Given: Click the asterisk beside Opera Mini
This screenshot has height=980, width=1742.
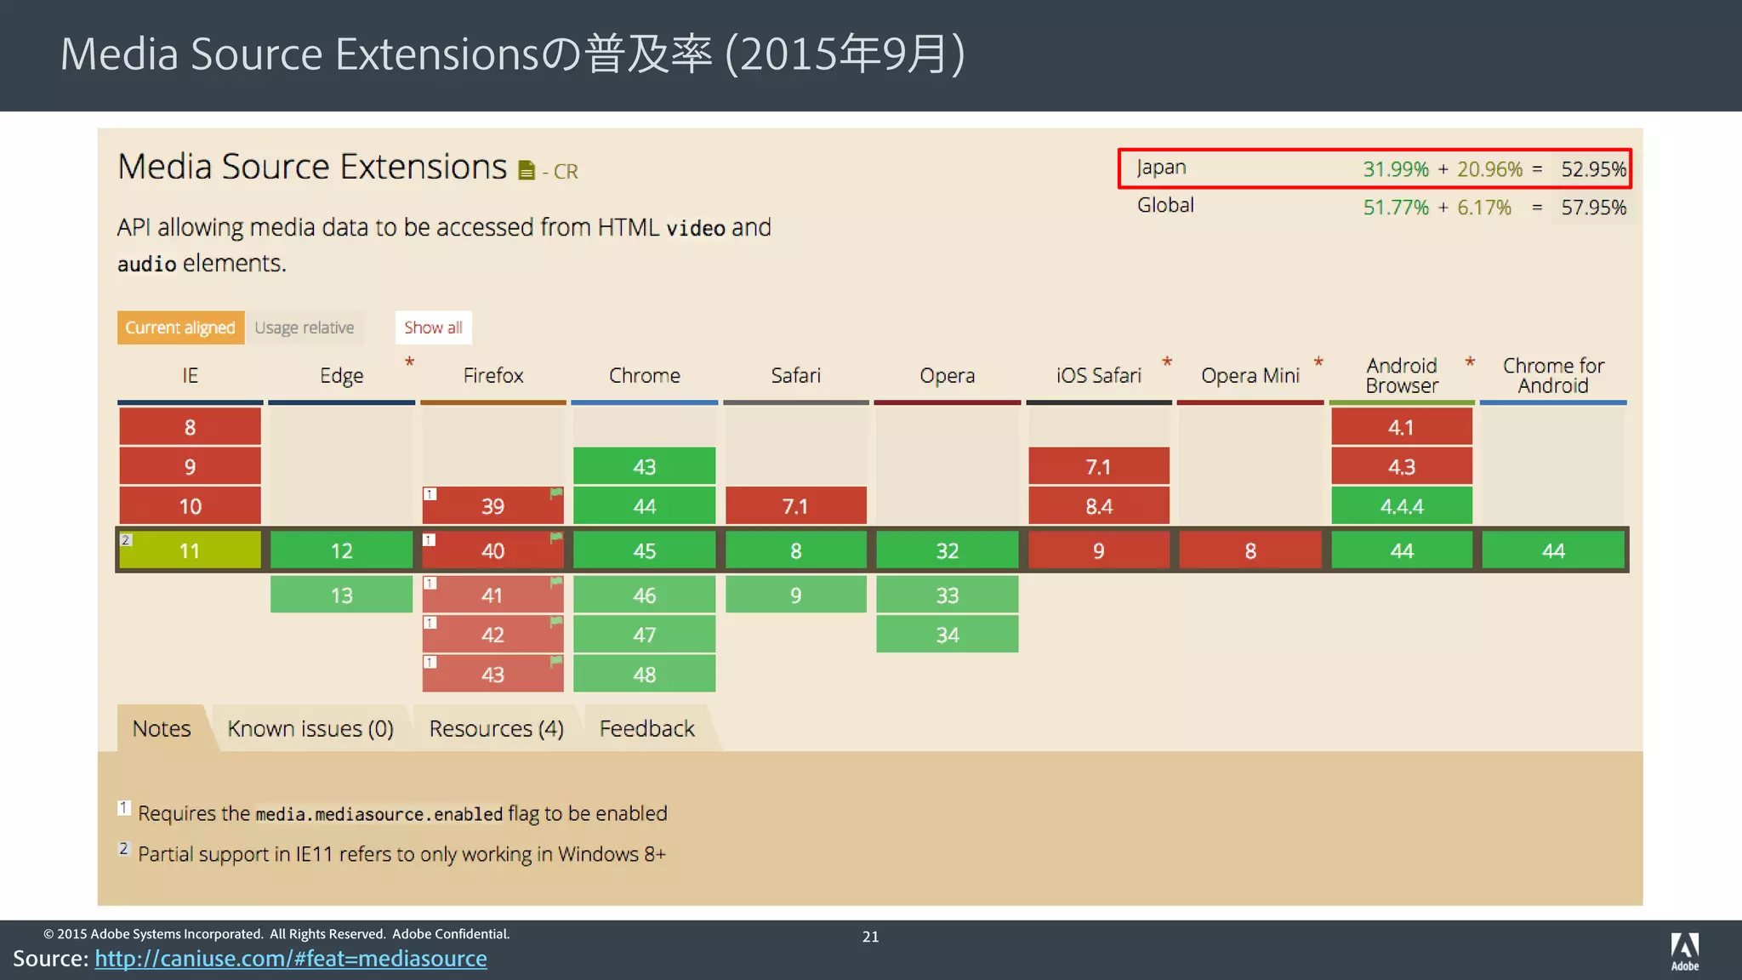Looking at the screenshot, I should pos(1318,362).
